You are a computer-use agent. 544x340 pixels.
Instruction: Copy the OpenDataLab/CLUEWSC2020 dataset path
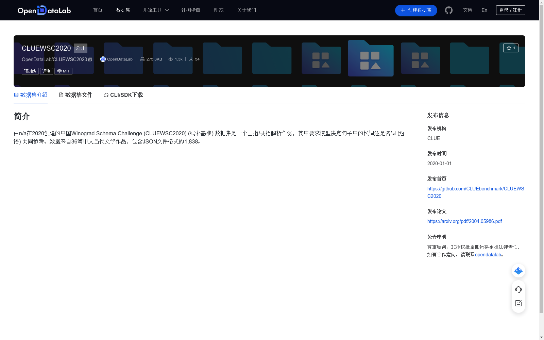coord(90,59)
